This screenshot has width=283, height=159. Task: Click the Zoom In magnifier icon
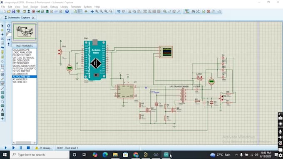pos(97,12)
